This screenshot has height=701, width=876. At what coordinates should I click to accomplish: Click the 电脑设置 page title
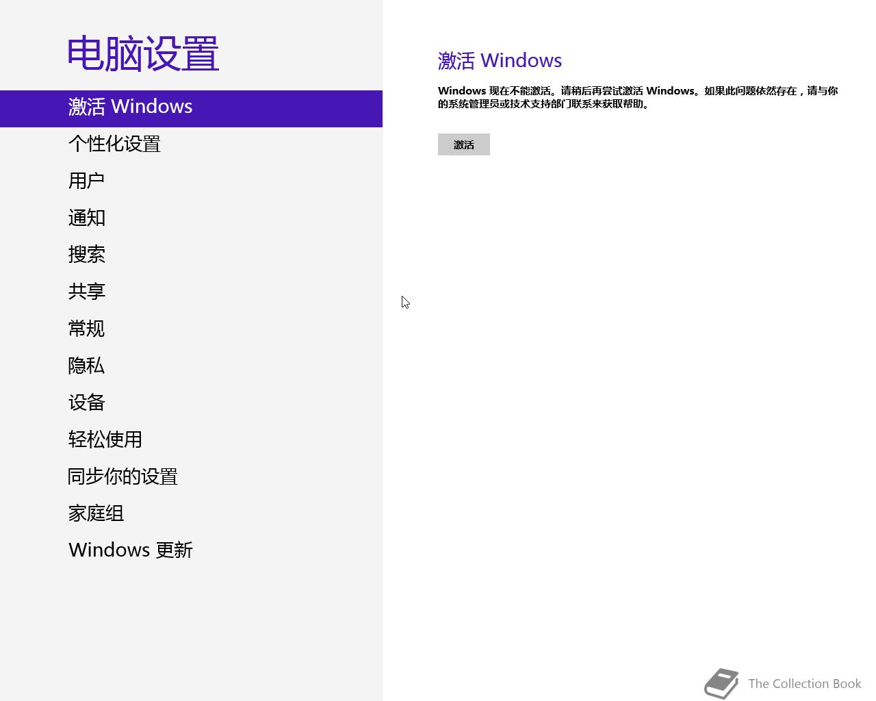143,54
